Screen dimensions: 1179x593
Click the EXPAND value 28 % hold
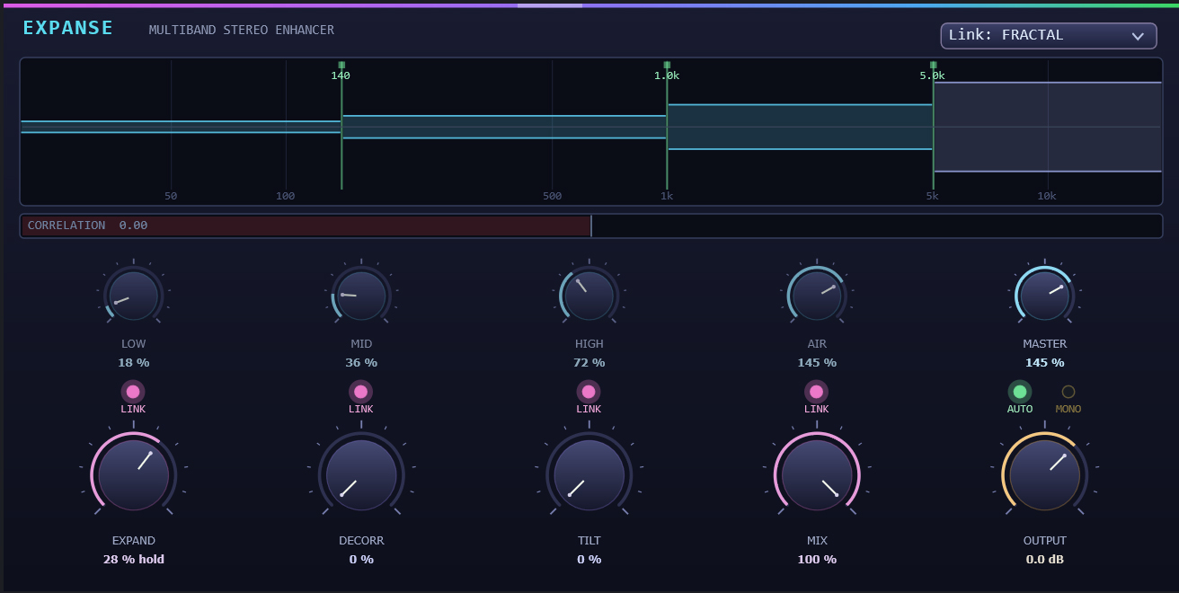[x=133, y=560]
